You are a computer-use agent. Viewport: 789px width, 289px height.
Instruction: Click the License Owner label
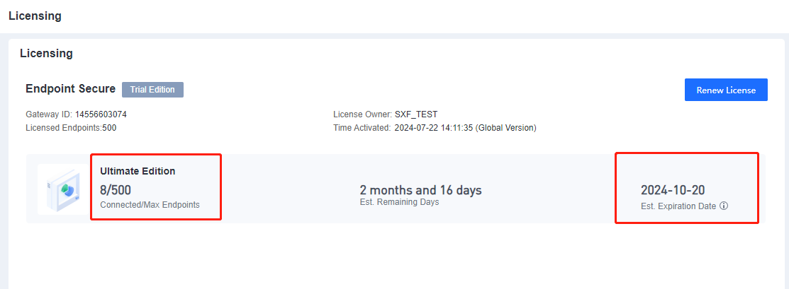(x=362, y=114)
